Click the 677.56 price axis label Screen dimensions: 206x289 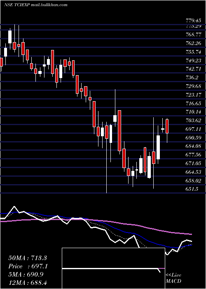193,155
